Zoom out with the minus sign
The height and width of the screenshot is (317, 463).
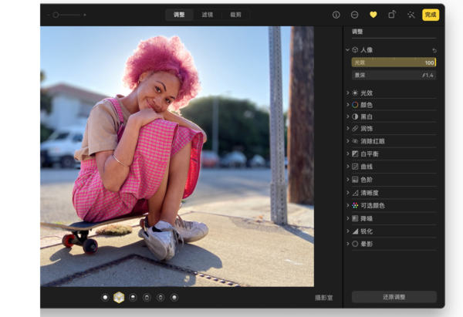tap(49, 15)
